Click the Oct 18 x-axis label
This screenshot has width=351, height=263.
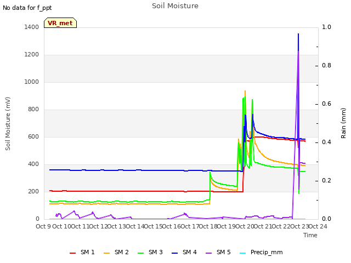click(208, 226)
